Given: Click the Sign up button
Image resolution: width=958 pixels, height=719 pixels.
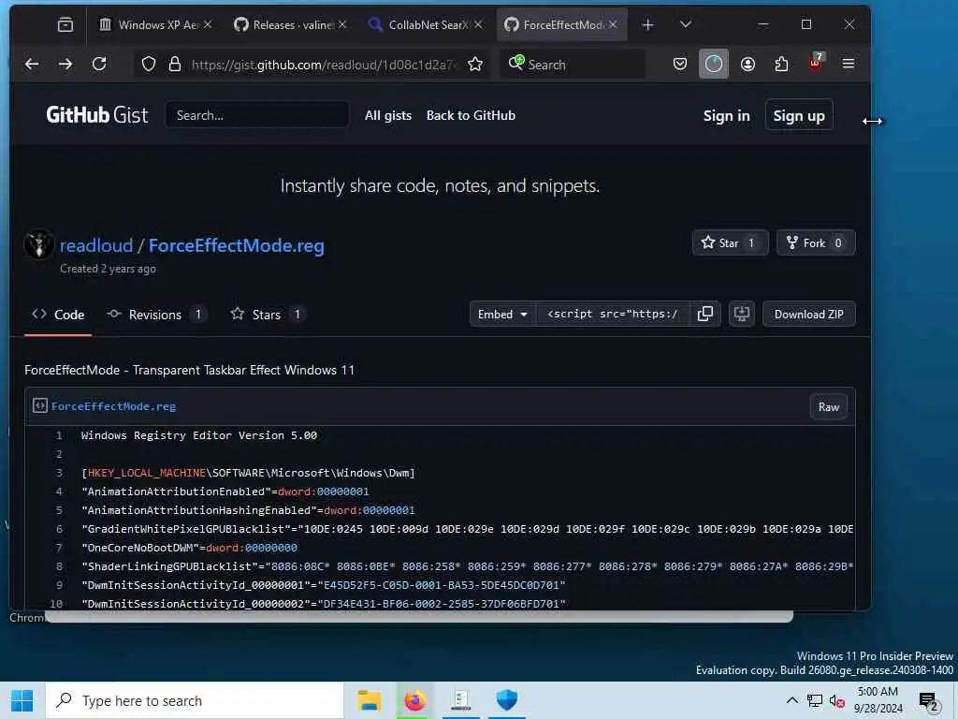Looking at the screenshot, I should [x=799, y=115].
